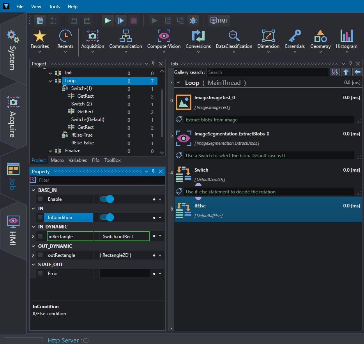Image resolution: width=364 pixels, height=344 pixels.
Task: Switch to the HMI side tab
Action: (x=13, y=231)
